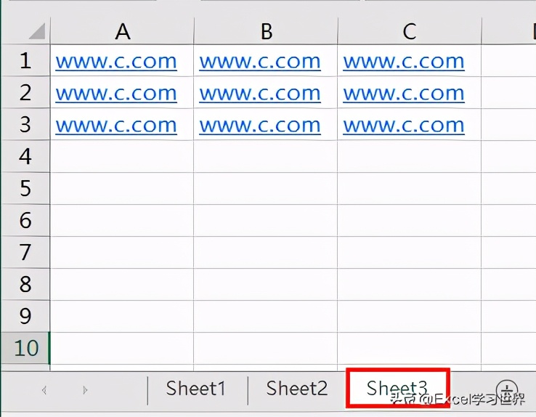
Task: Switch to the Sheet1 tab
Action: [x=195, y=389]
